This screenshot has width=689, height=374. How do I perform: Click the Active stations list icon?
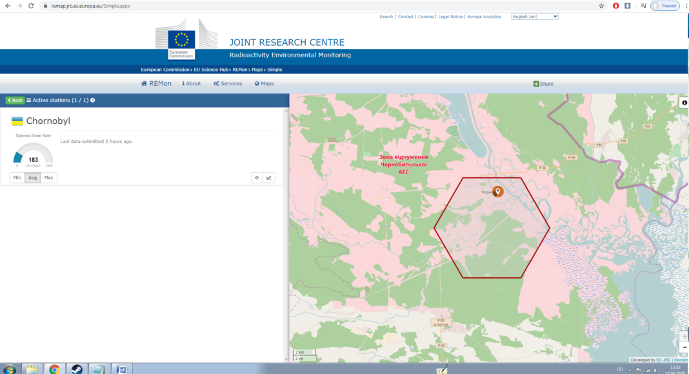point(28,100)
